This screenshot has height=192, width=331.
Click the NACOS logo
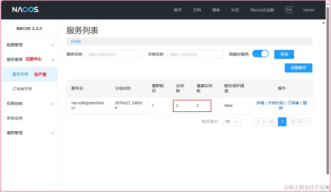[x=26, y=10]
